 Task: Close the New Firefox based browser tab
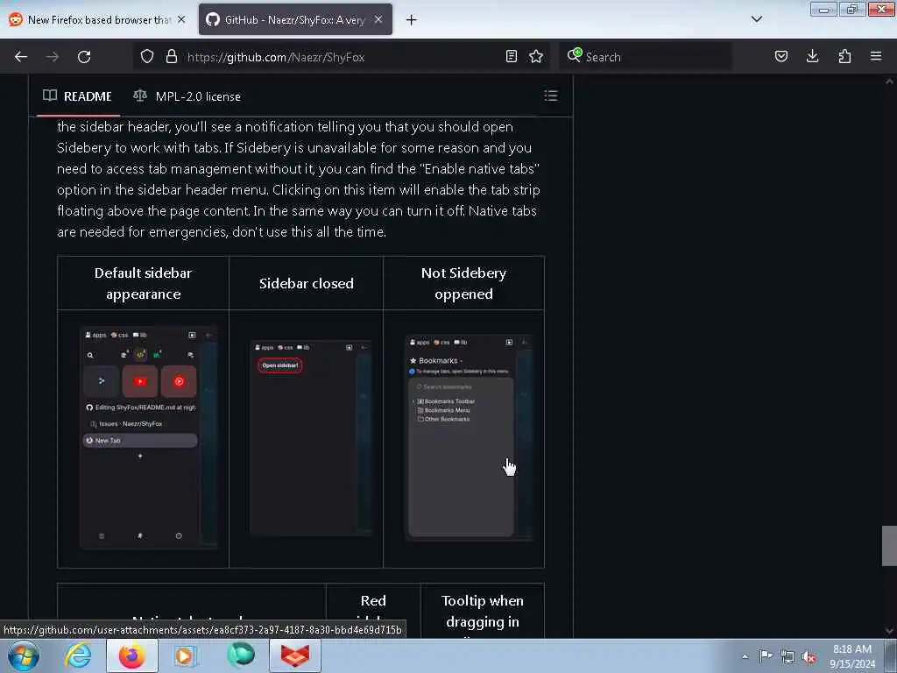[x=181, y=19]
